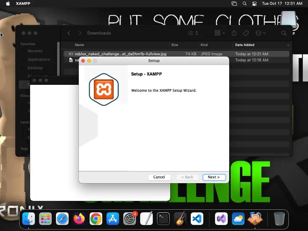Screen dimensions: 308x231
Task: Open the App Store from the Dock
Action: click(113, 219)
